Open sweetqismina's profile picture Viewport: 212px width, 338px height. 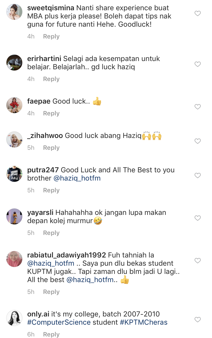14,12
